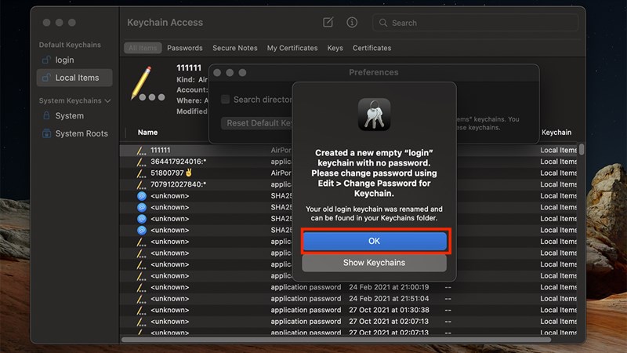Screen dimensions: 627x353
Task: Click pencil icon of 364417924016:* row
Action: [142, 162]
